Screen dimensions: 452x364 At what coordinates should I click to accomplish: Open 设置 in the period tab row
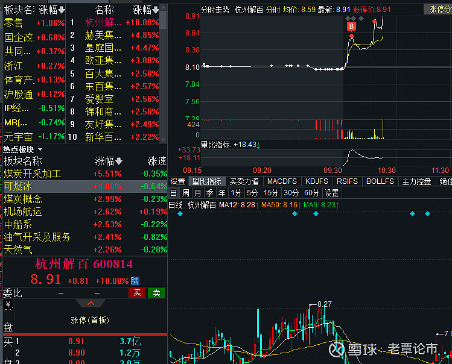pyautogui.click(x=332, y=193)
